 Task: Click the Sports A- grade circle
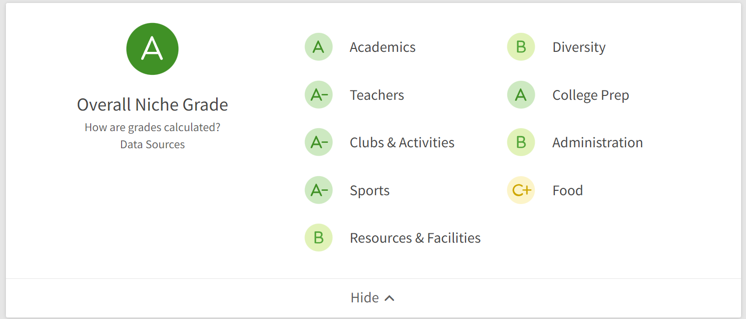(x=319, y=190)
